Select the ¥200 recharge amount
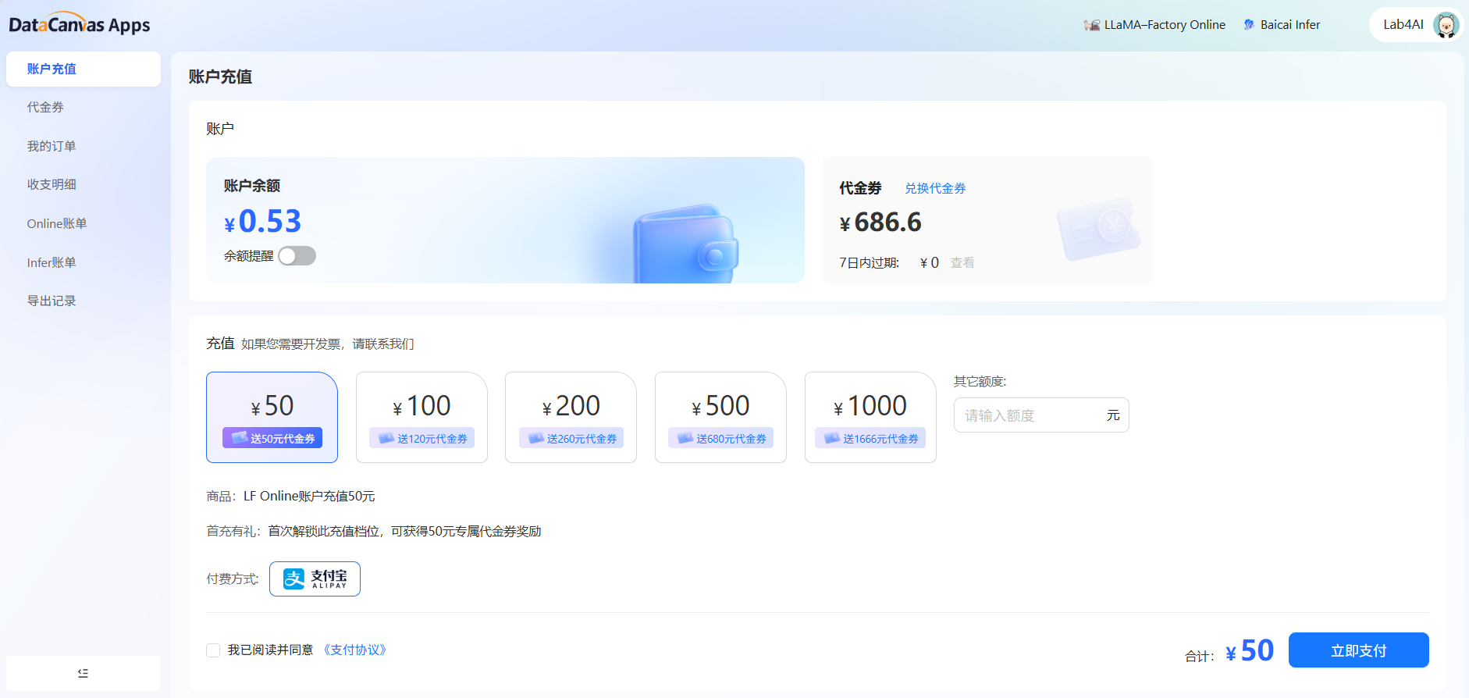Image resolution: width=1469 pixels, height=698 pixels. pyautogui.click(x=571, y=417)
